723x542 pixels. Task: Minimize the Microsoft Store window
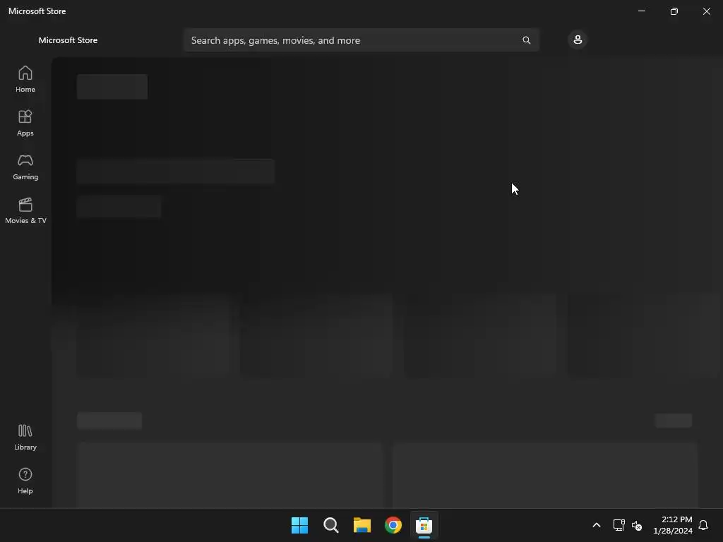(x=642, y=11)
